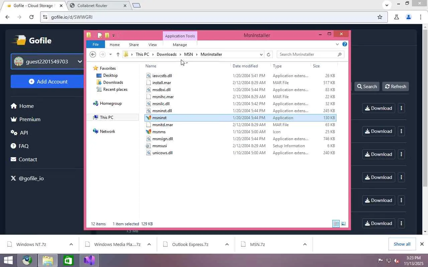This screenshot has height=267, width=428.
Task: Close the browser downloads bar
Action: tap(422, 244)
